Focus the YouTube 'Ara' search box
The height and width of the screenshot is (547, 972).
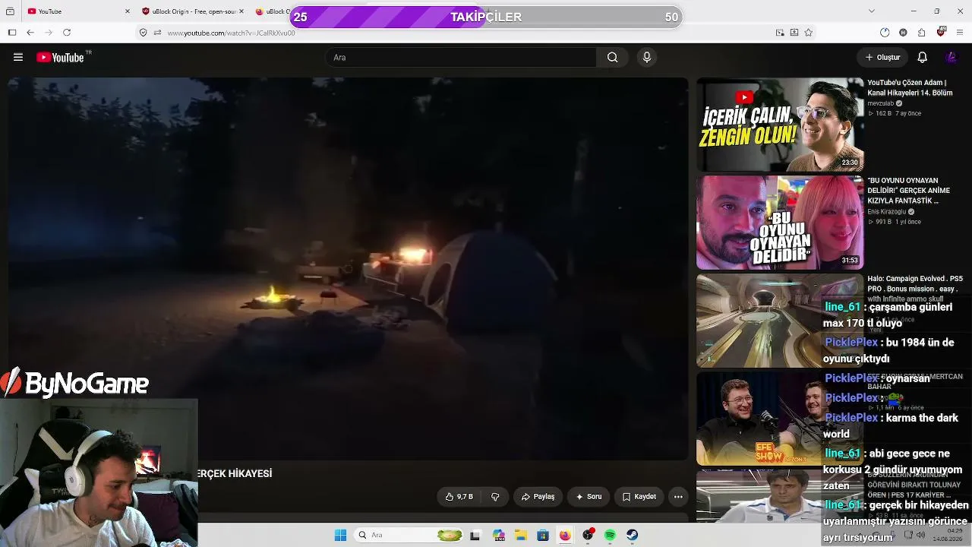click(x=462, y=57)
